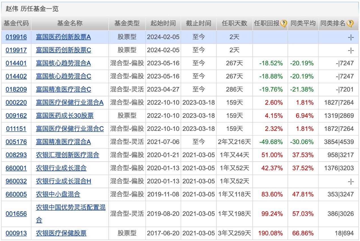
Task: Click the 赵伟 历任基金一览 title
Action: (x=32, y=9)
